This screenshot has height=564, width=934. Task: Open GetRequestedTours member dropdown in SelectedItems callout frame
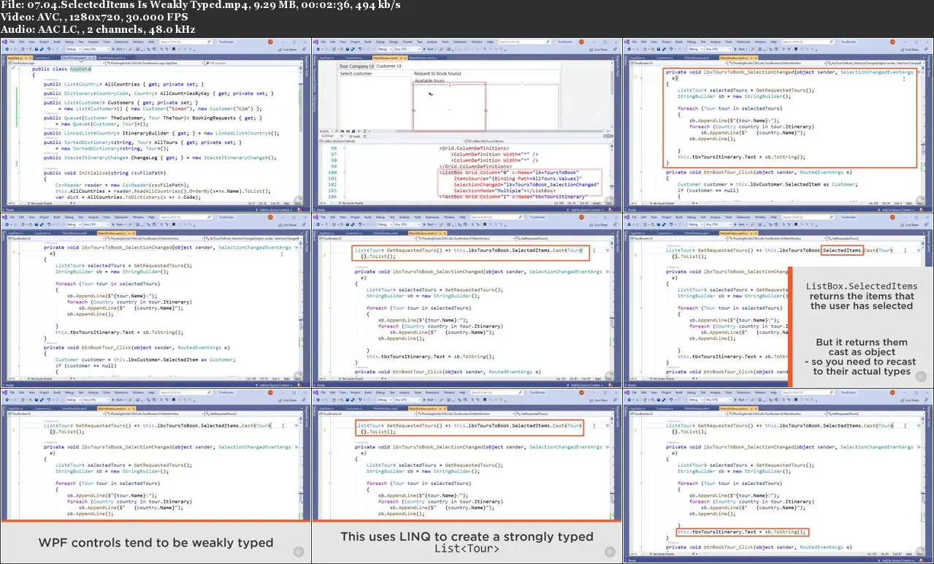pyautogui.click(x=876, y=238)
